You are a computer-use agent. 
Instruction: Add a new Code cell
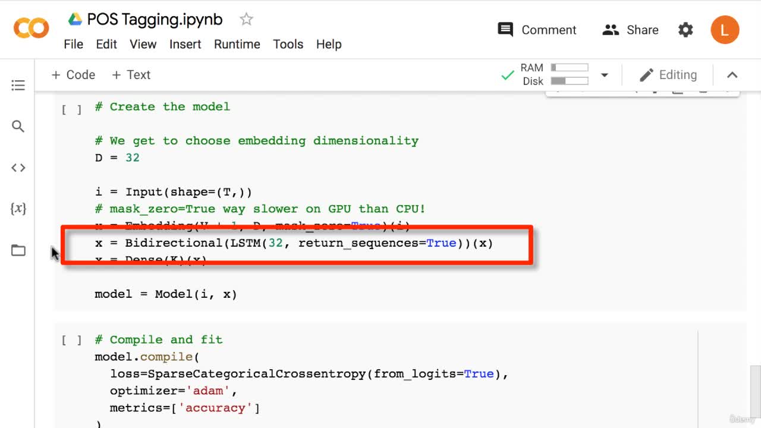73,75
